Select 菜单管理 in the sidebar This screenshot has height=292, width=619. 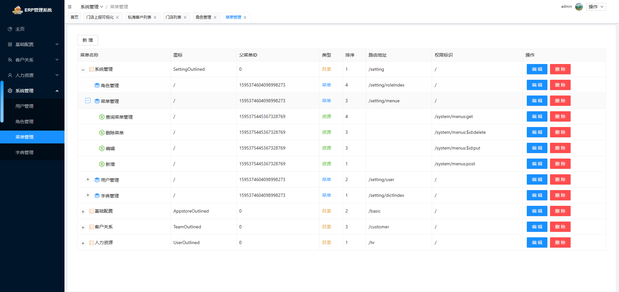(x=32, y=137)
